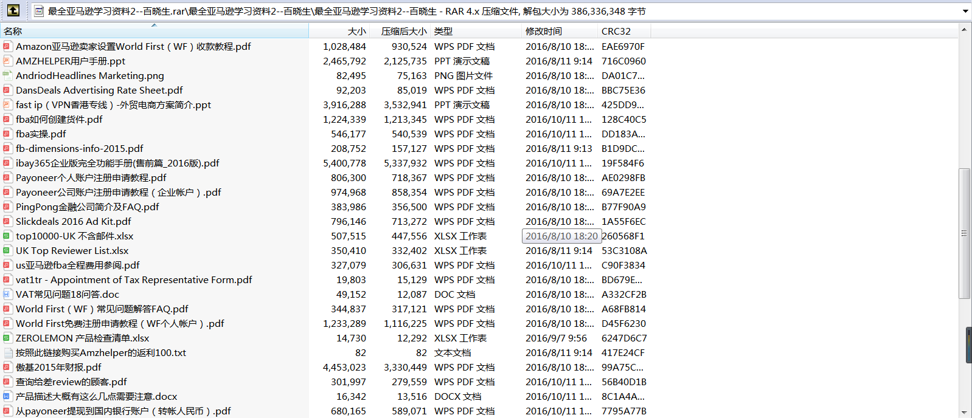Click PDF icon of fb-dimensions-info-2015.pdf
This screenshot has width=972, height=418.
(7, 149)
